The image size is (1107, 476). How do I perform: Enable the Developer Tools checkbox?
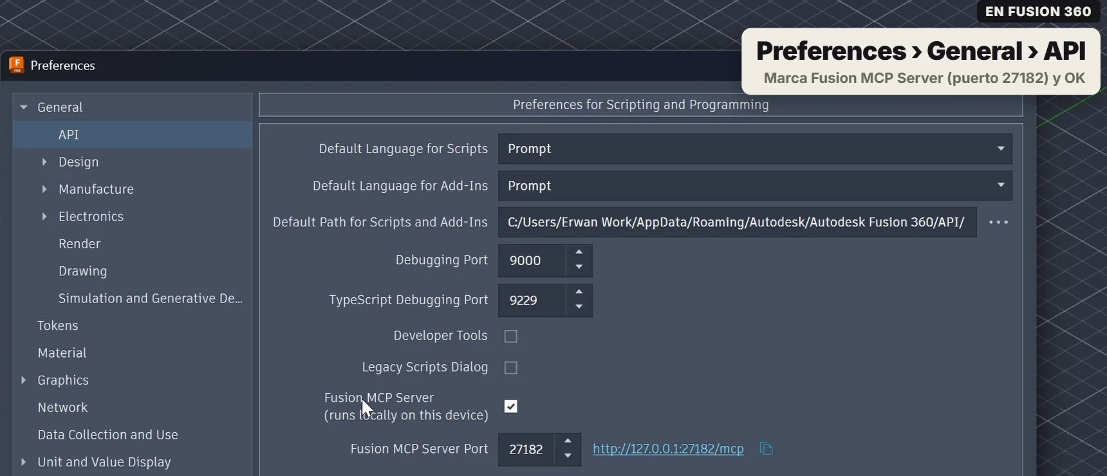pyautogui.click(x=511, y=336)
